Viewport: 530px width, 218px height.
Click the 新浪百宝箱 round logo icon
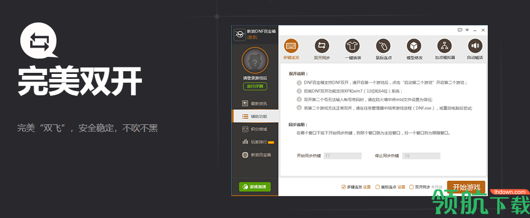[x=246, y=155]
